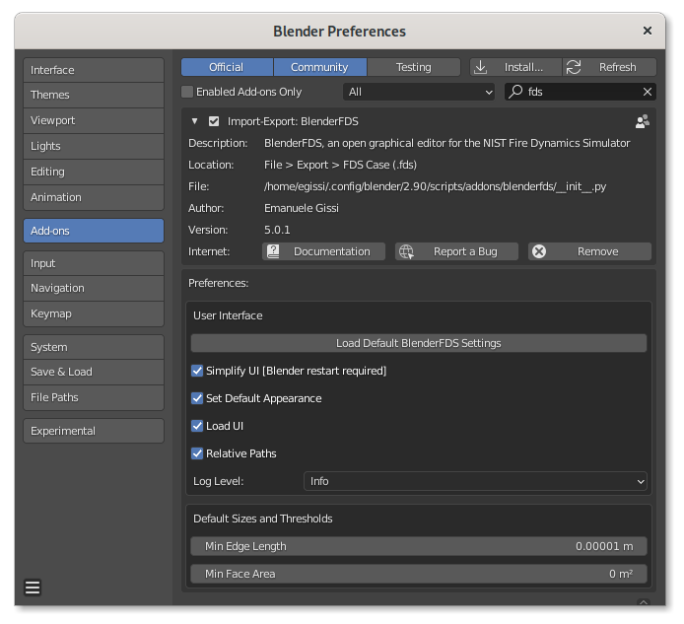Click the Remove circle-x icon
684x624 pixels.
[539, 251]
